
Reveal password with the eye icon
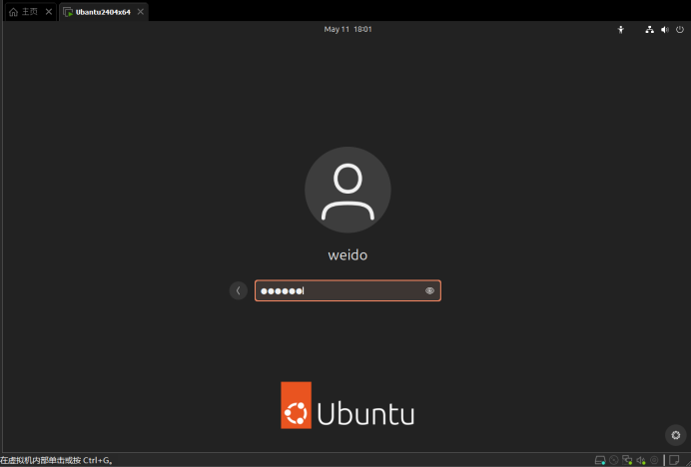tap(429, 290)
